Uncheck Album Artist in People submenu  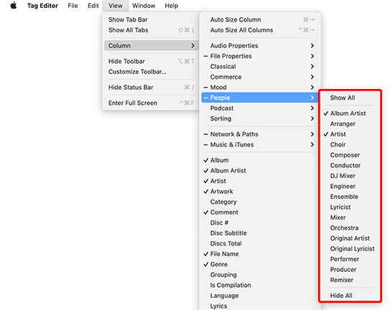(x=350, y=113)
